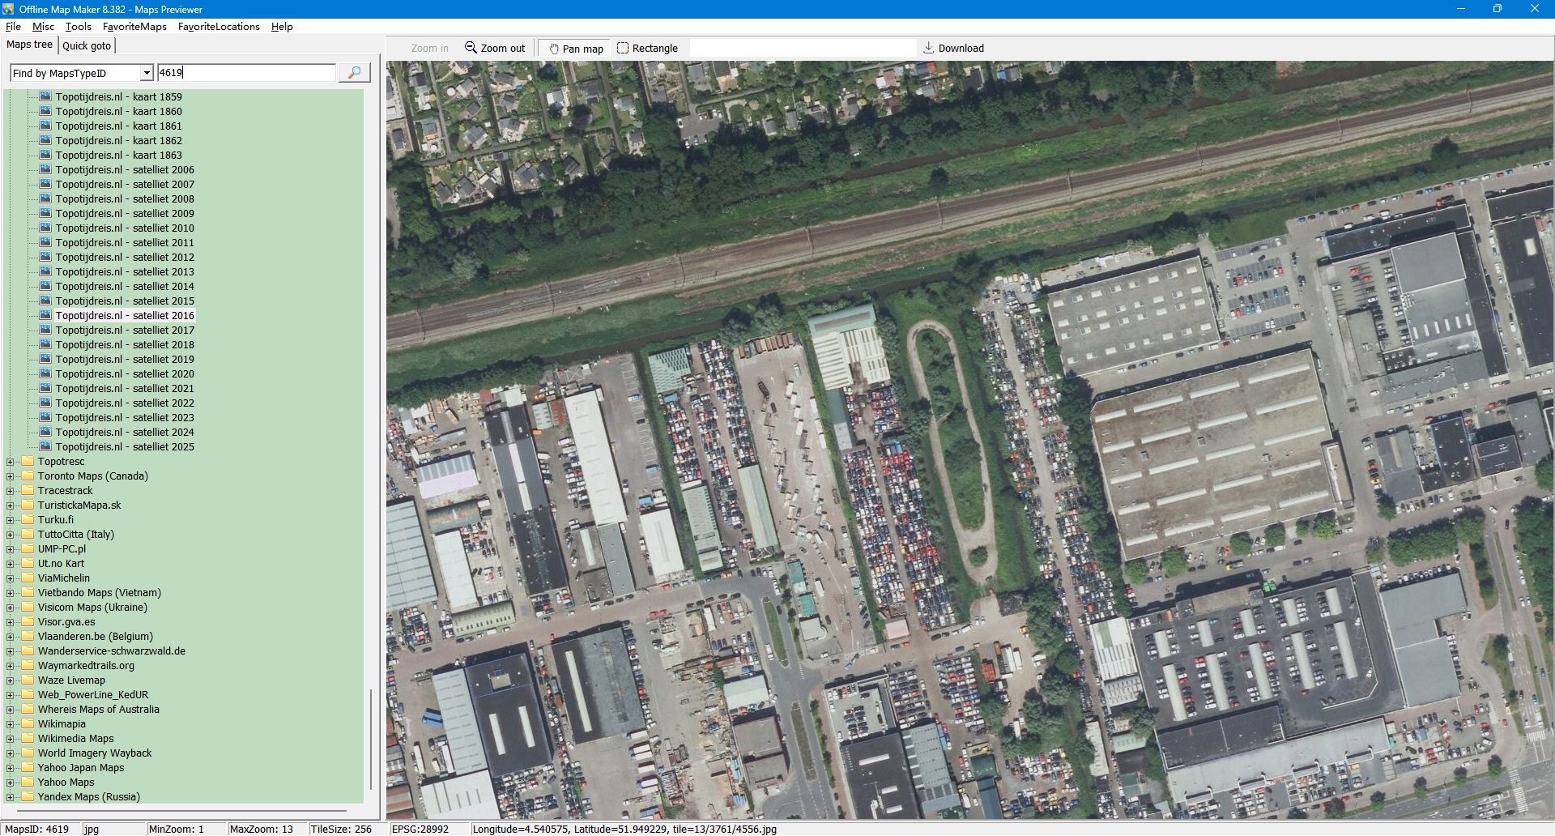Viewport: 1555px width, 836px height.
Task: Click folder icon for Wikimedia Maps
Action: (x=28, y=739)
